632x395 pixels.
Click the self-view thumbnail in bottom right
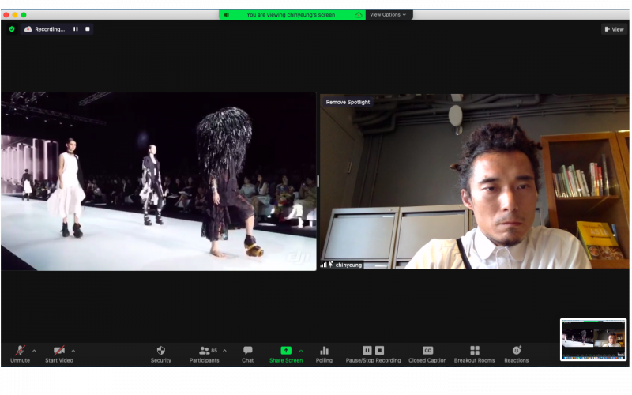(593, 340)
